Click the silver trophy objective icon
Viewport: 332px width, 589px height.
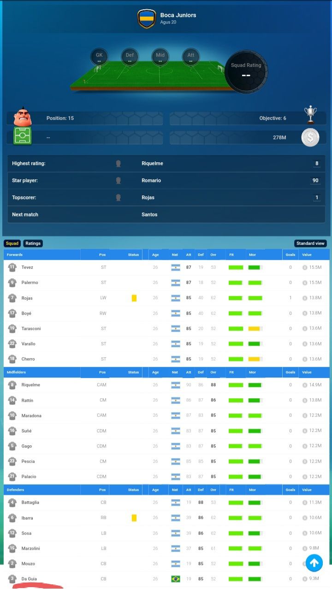pos(311,115)
